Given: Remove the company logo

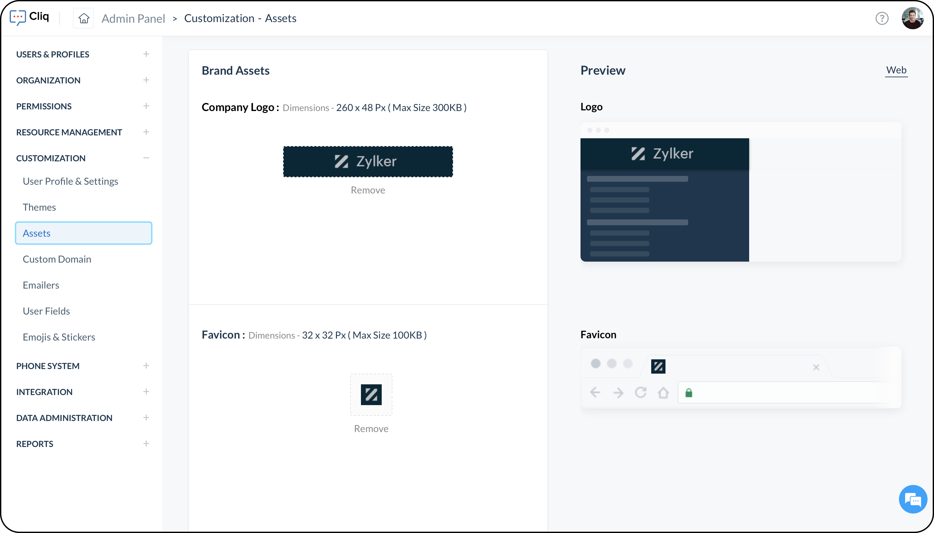Looking at the screenshot, I should (368, 190).
